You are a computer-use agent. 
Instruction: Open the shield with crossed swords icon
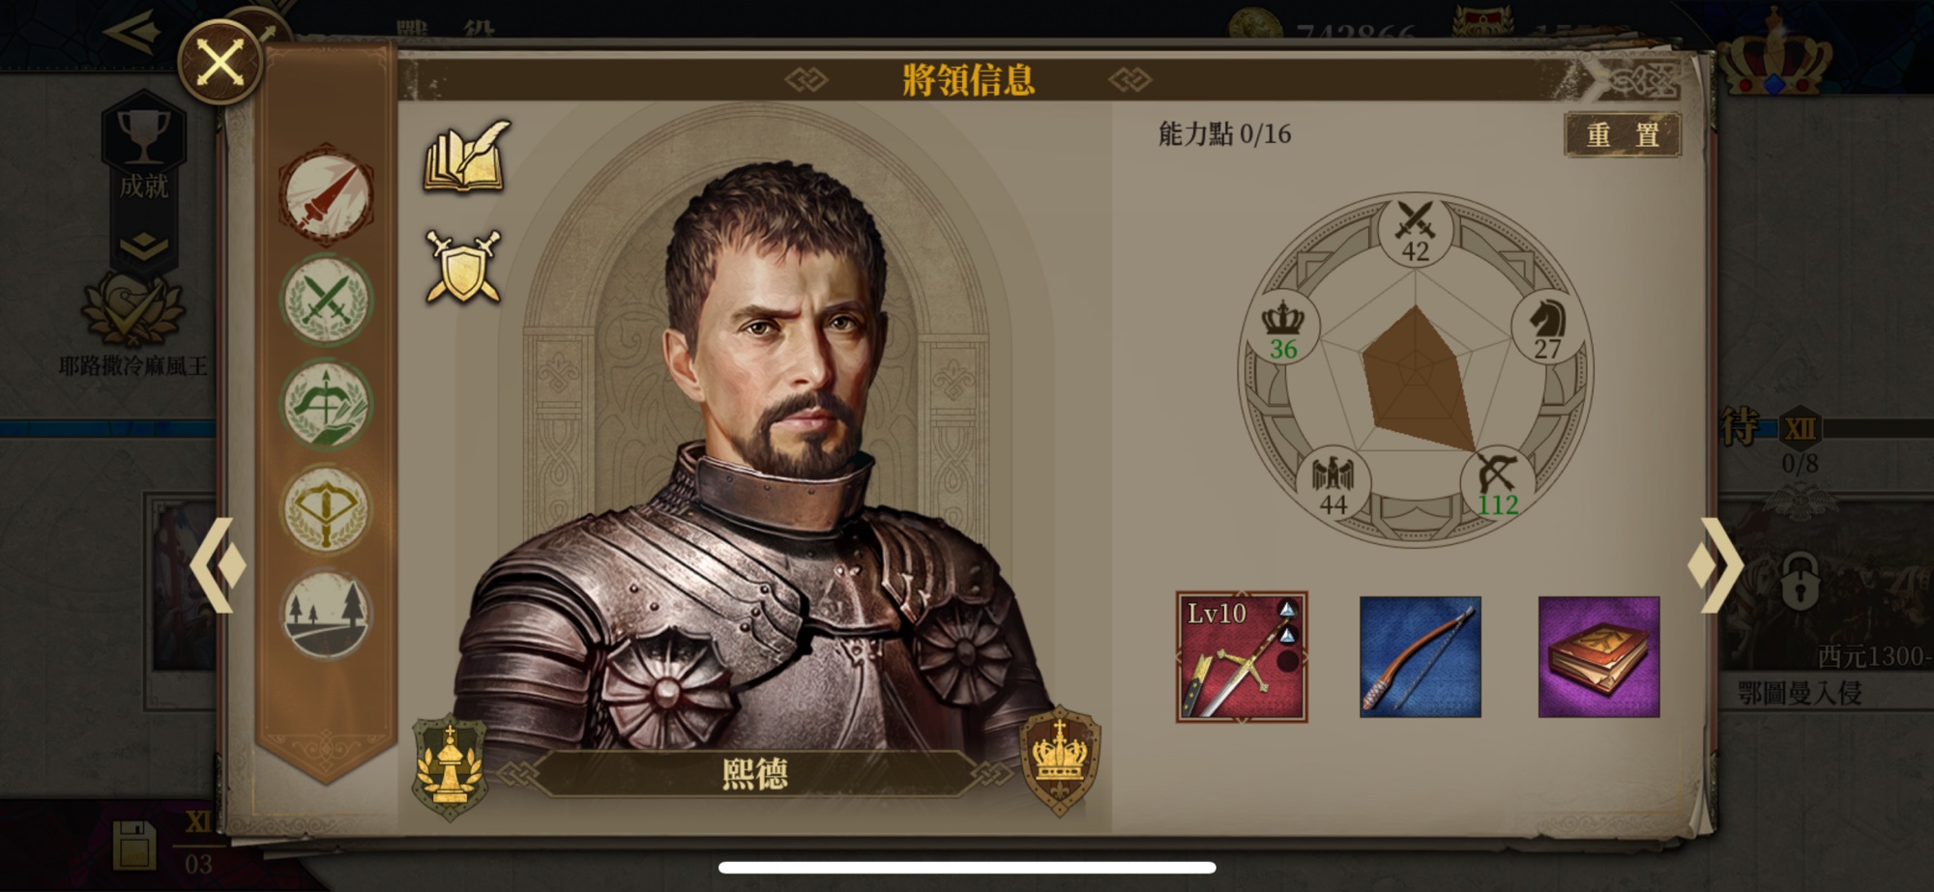click(x=463, y=266)
